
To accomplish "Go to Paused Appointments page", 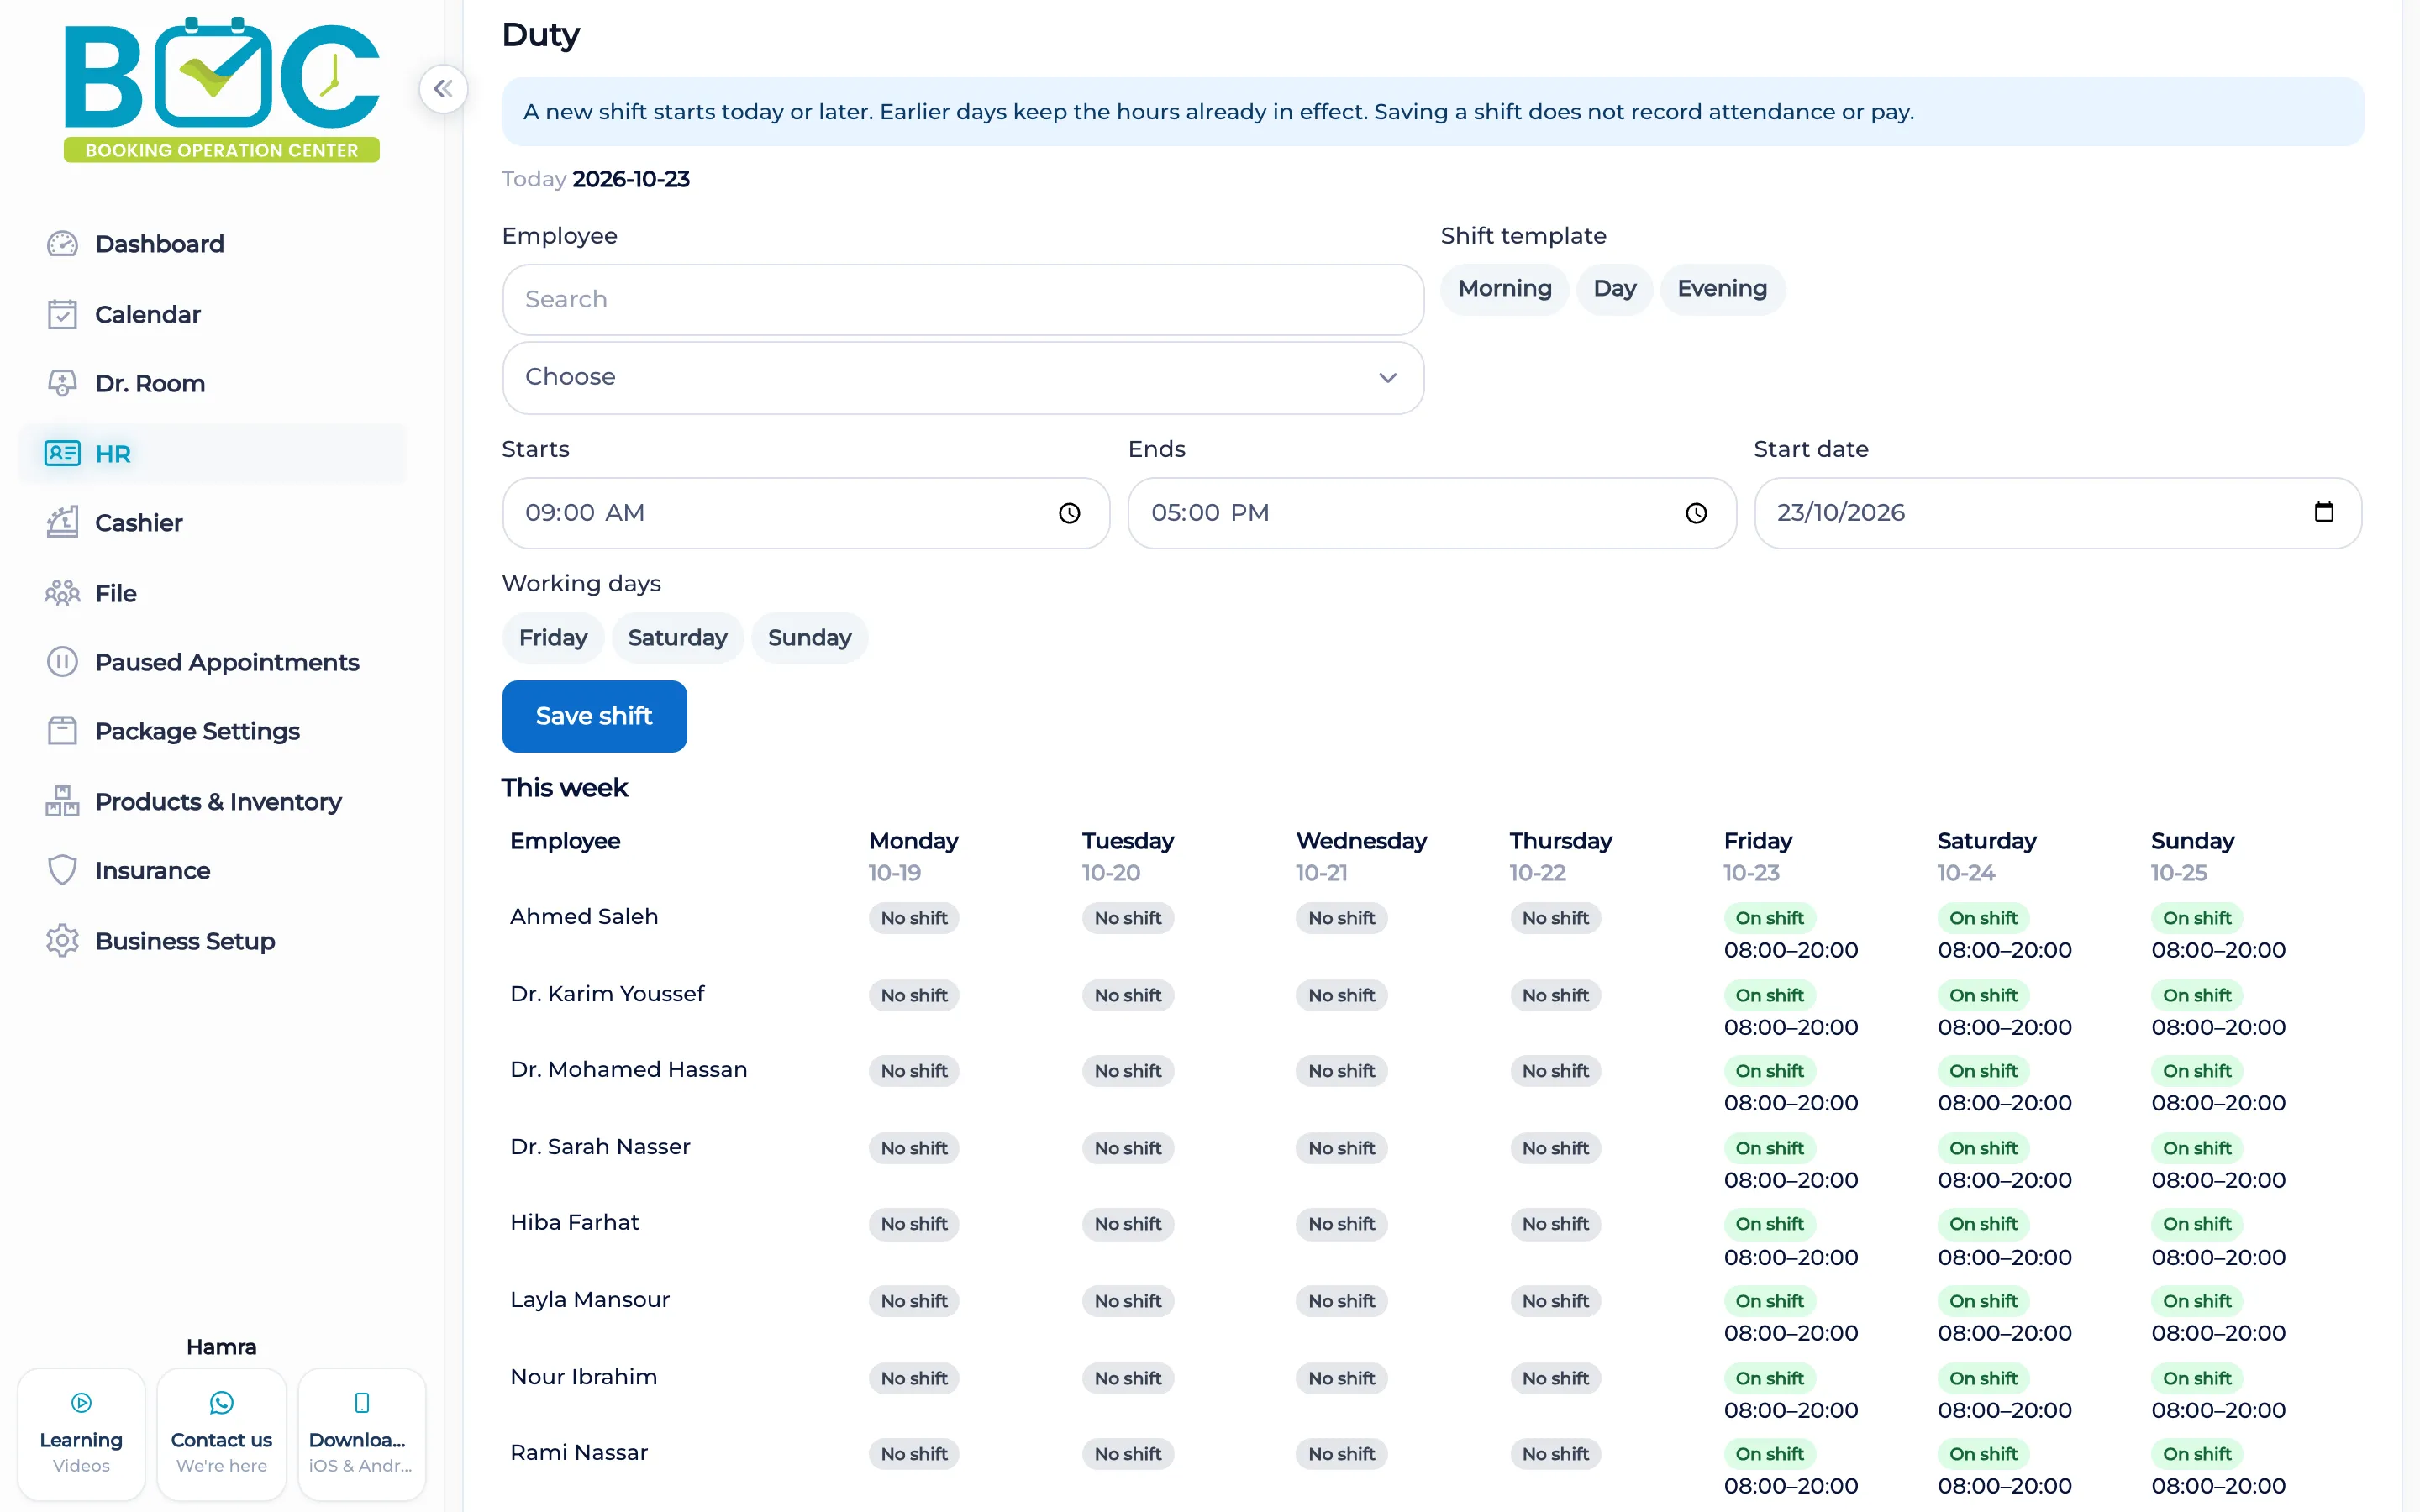I will coord(212,662).
